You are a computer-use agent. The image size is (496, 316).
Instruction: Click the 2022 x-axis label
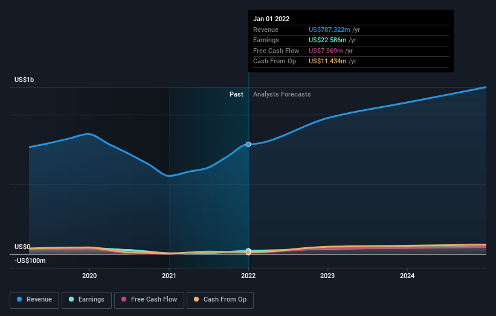[248, 276]
